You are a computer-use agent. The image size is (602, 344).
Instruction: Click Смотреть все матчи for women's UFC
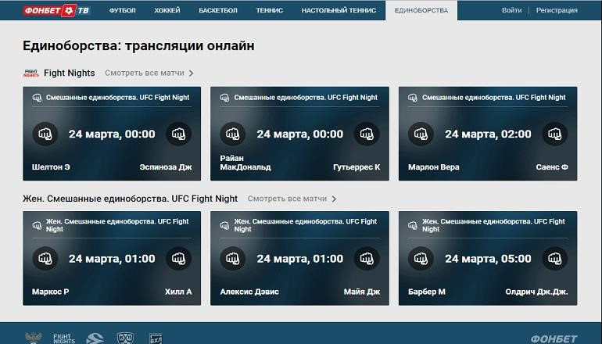(x=287, y=199)
